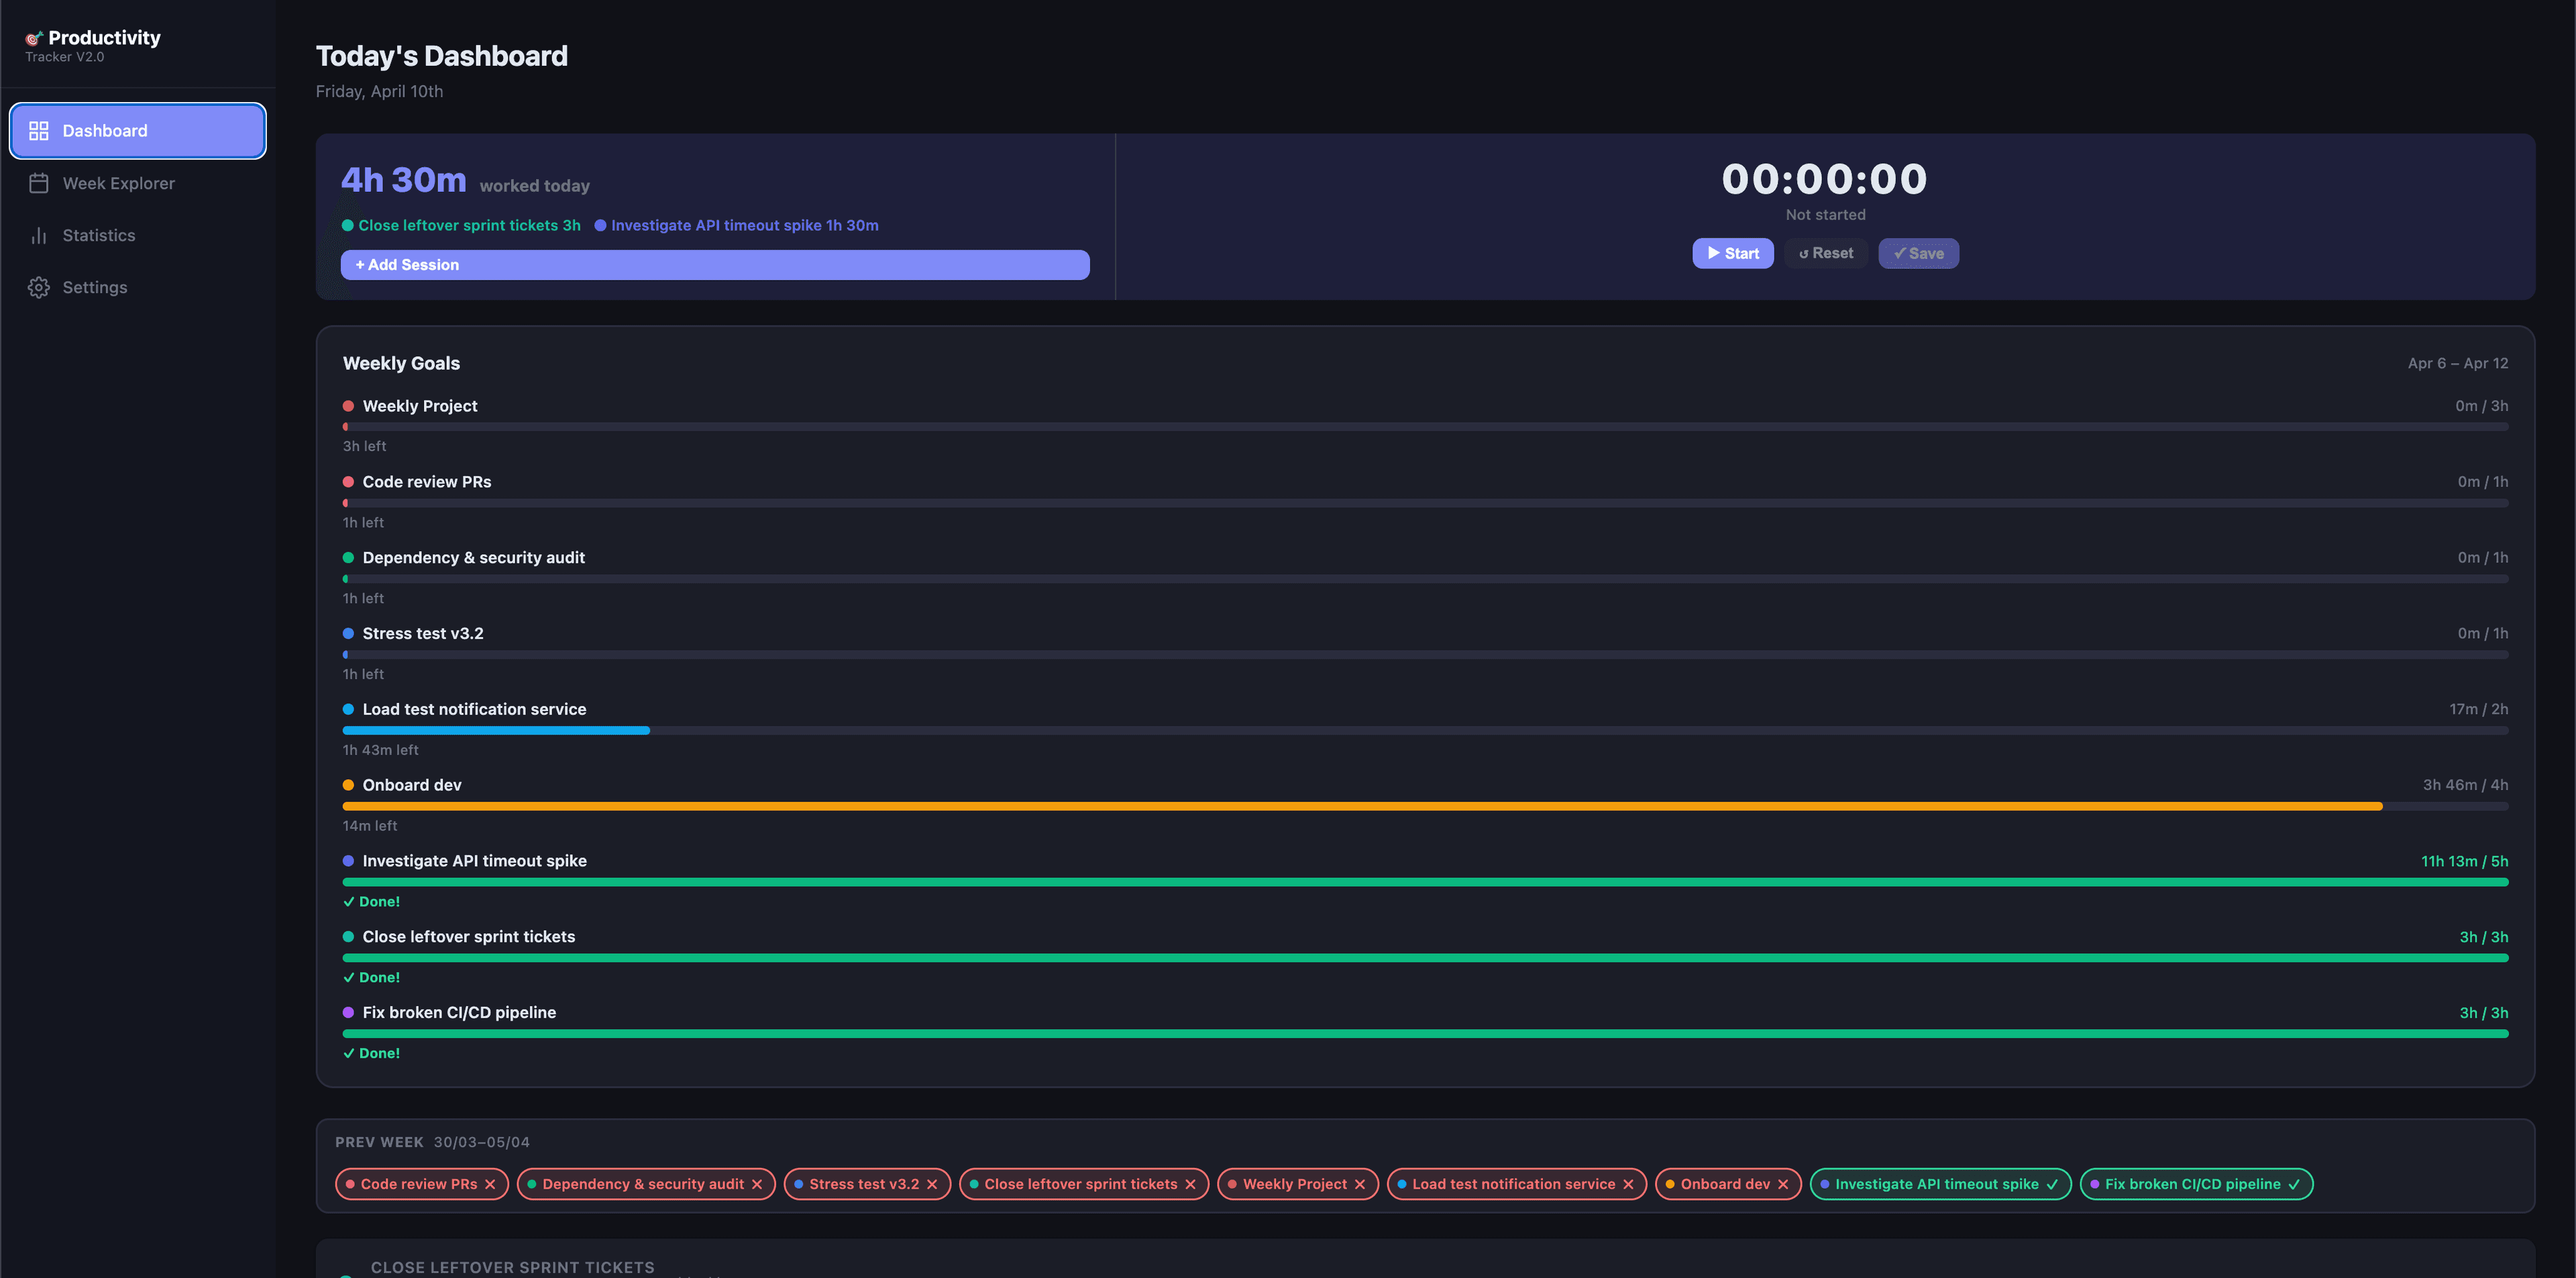Screen dimensions: 2576x1278
Task: Click the PREV WEEK 30/03–05/04 header
Action: [x=432, y=1142]
